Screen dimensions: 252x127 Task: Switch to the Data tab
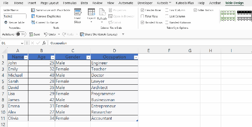click(84, 3)
